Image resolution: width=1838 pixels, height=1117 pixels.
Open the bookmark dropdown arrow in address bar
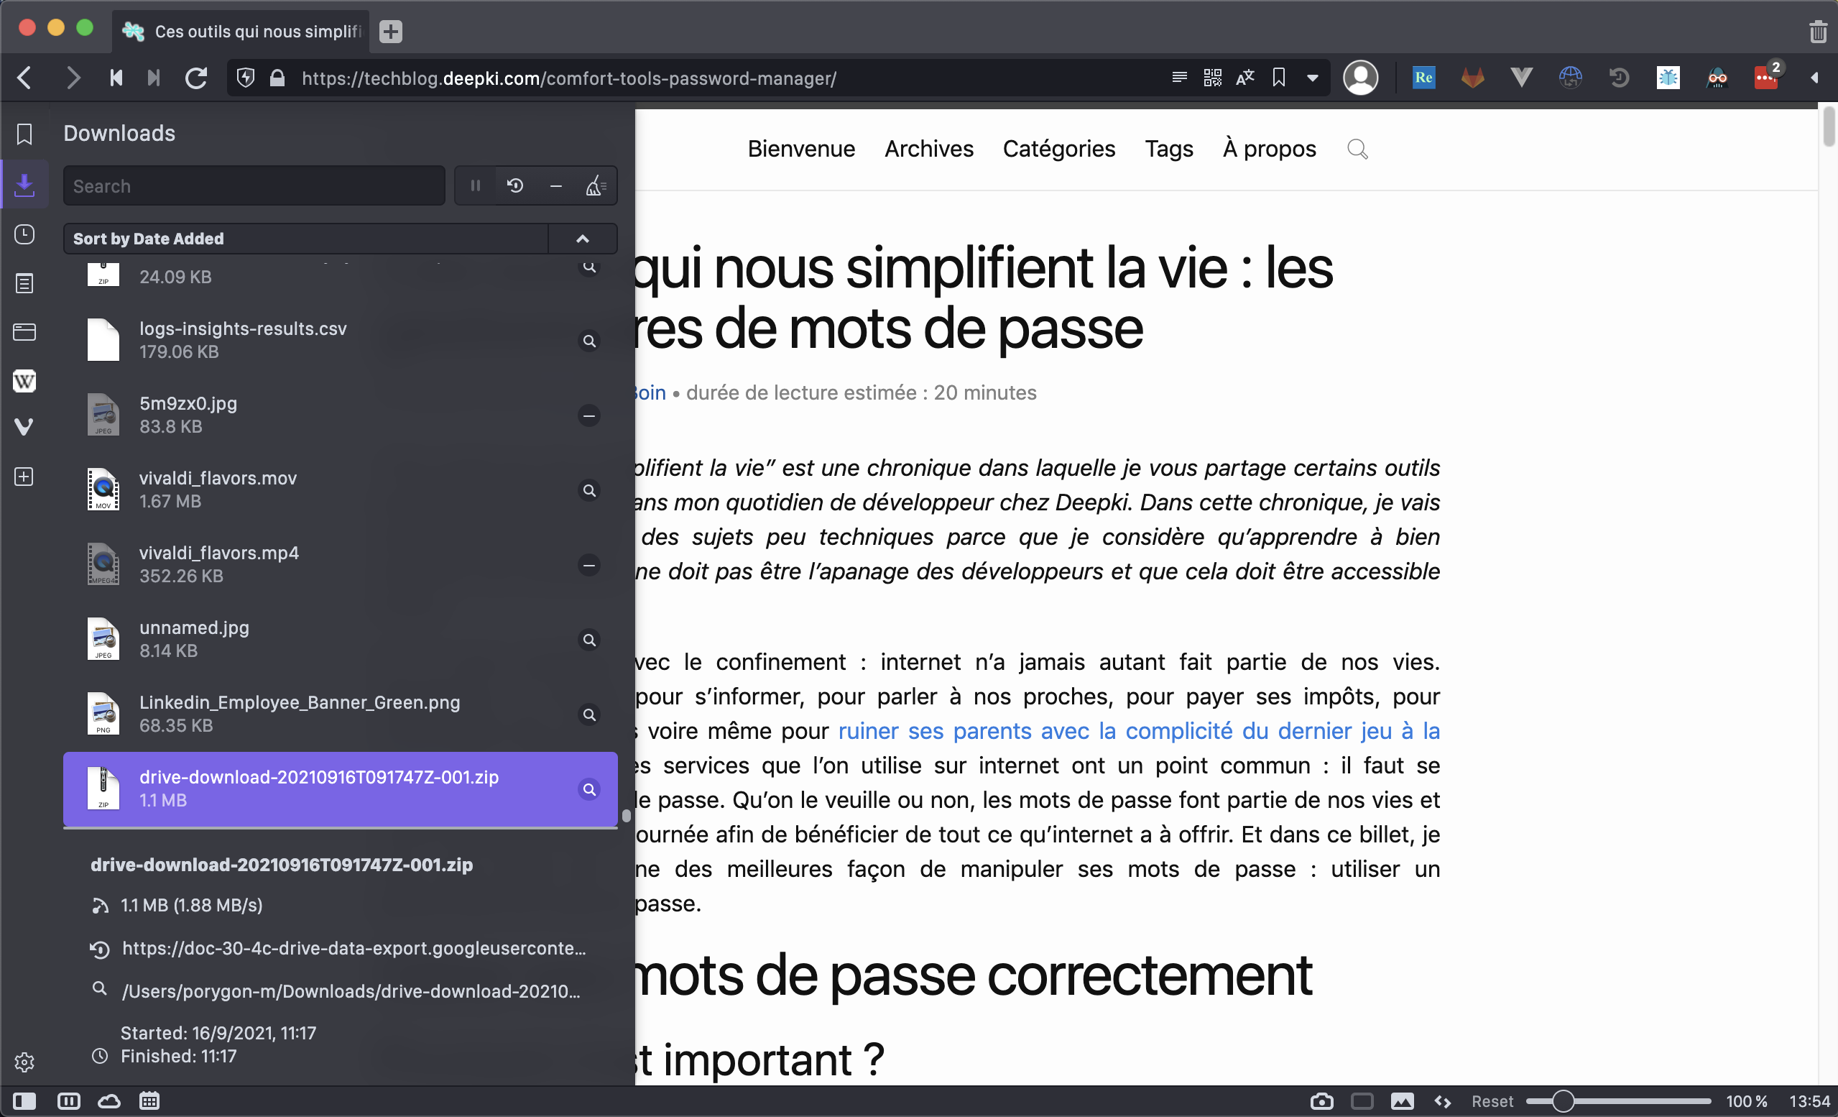[1312, 78]
